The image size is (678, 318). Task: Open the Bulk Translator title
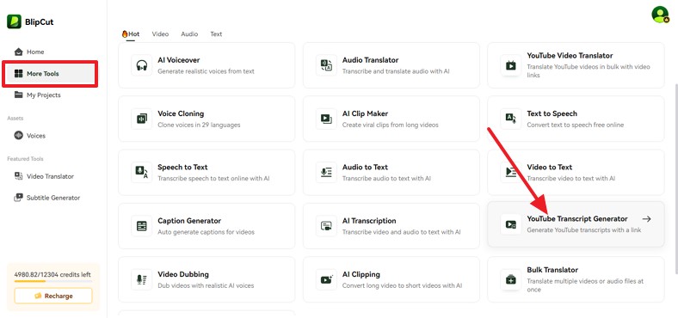click(x=552, y=270)
